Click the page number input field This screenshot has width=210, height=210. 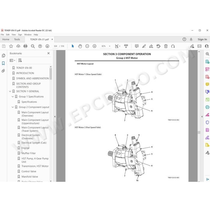point(55,46)
